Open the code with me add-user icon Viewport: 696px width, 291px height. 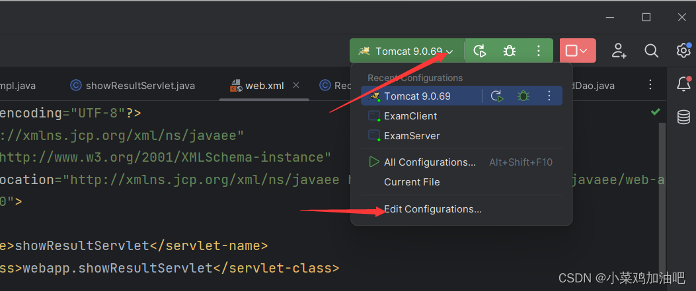(619, 51)
